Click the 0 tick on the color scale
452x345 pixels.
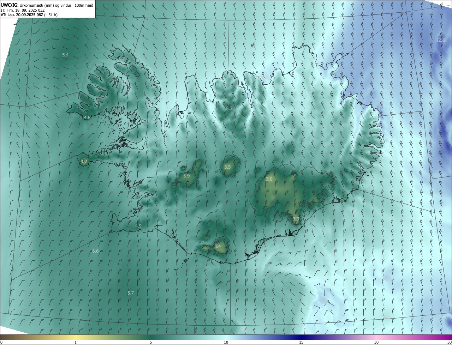[1, 342]
